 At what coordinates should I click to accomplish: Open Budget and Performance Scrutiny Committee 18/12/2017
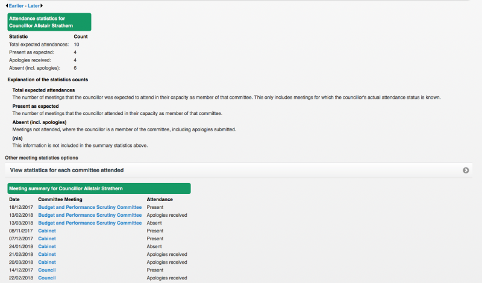(x=90, y=207)
